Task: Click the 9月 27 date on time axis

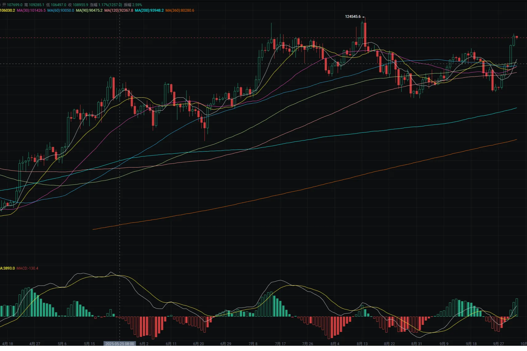Action: click(498, 344)
